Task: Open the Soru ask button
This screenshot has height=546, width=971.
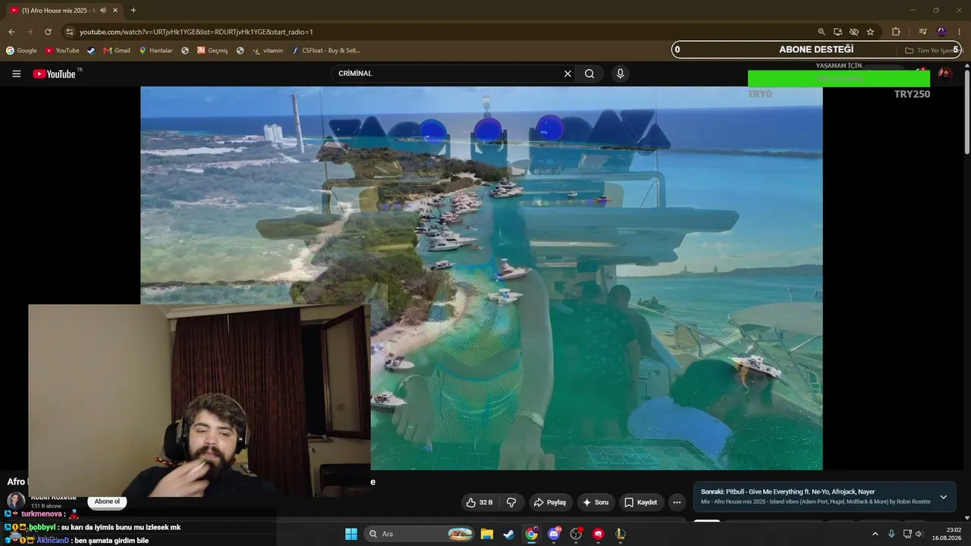Action: click(x=595, y=502)
